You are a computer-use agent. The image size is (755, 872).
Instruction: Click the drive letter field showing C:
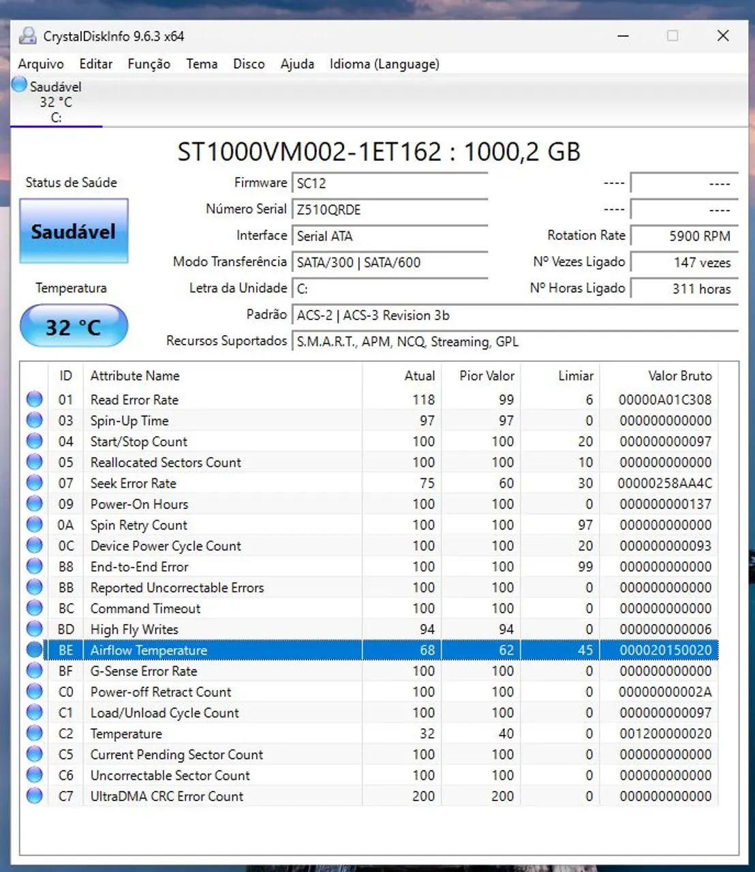click(x=390, y=289)
